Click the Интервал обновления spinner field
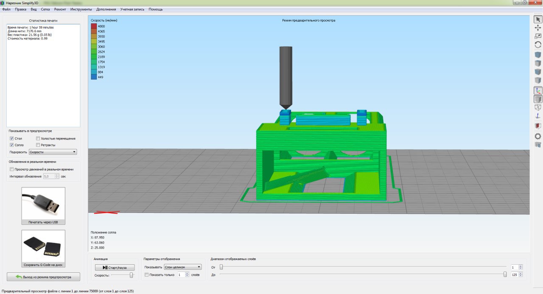The height and width of the screenshot is (294, 543). [51, 176]
